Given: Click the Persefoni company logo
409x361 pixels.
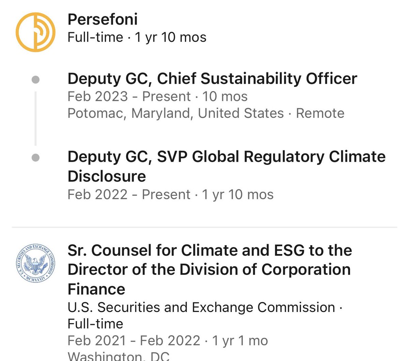Looking at the screenshot, I should point(35,32).
